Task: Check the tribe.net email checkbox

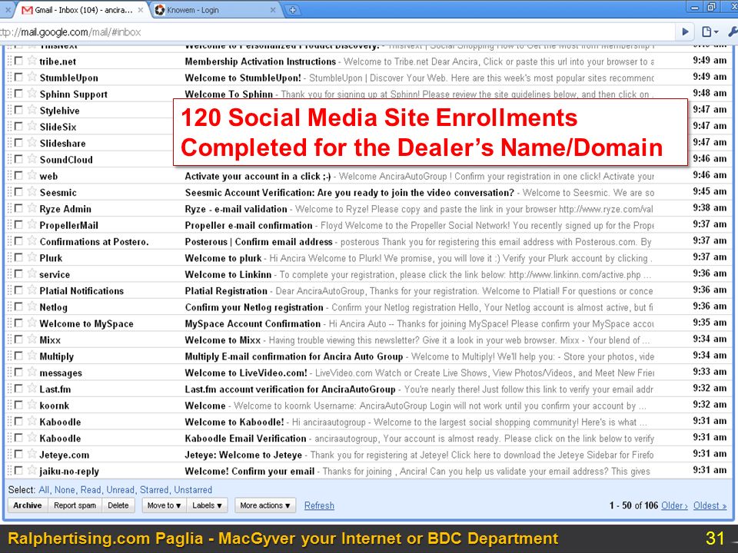Action: 18,61
